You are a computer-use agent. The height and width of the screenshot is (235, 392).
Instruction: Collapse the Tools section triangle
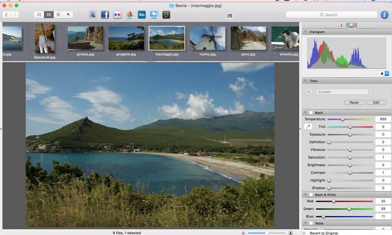click(x=305, y=81)
